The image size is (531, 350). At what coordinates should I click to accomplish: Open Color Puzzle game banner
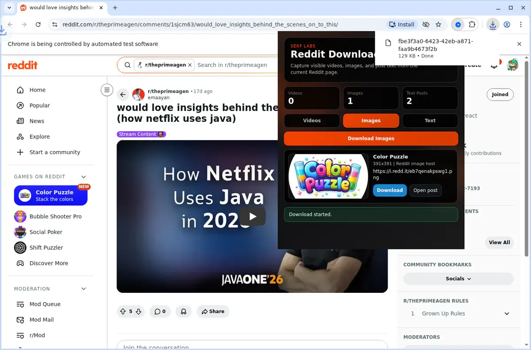50,196
